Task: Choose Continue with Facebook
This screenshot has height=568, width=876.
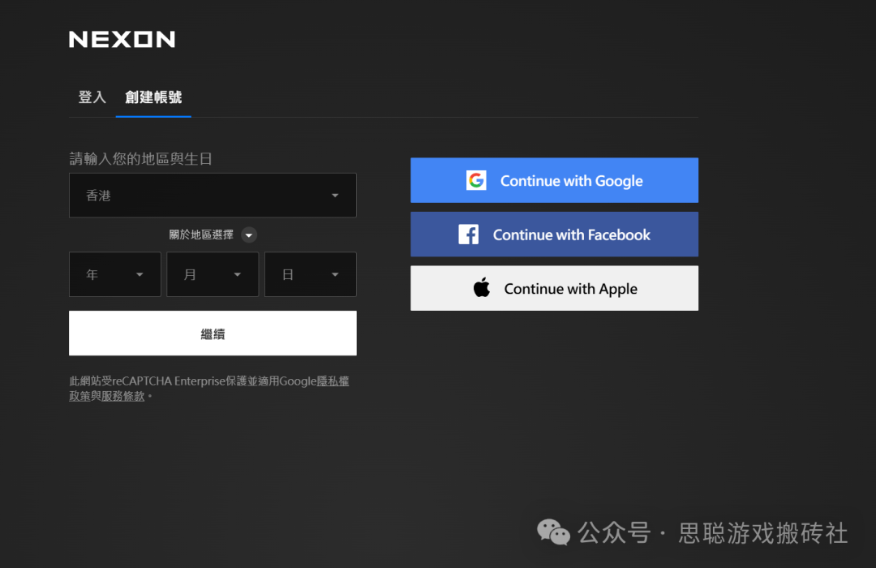Action: [554, 235]
